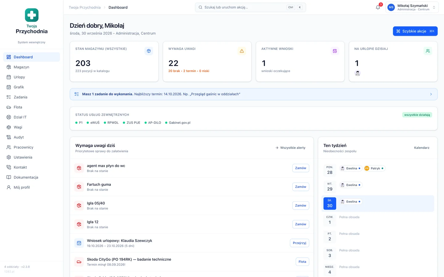Open Dokumentacja in the sidebar
The image size is (444, 277).
pyautogui.click(x=31, y=177)
